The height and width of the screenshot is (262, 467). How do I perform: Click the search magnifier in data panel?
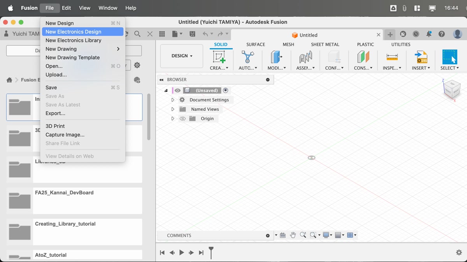(x=137, y=34)
